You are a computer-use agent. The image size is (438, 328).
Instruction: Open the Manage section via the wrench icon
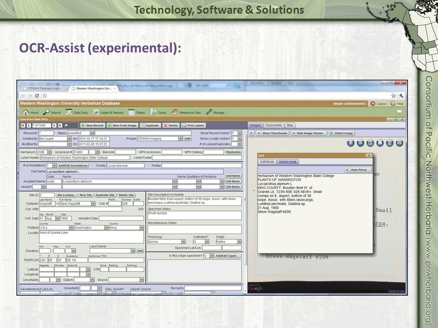pyautogui.click(x=215, y=113)
